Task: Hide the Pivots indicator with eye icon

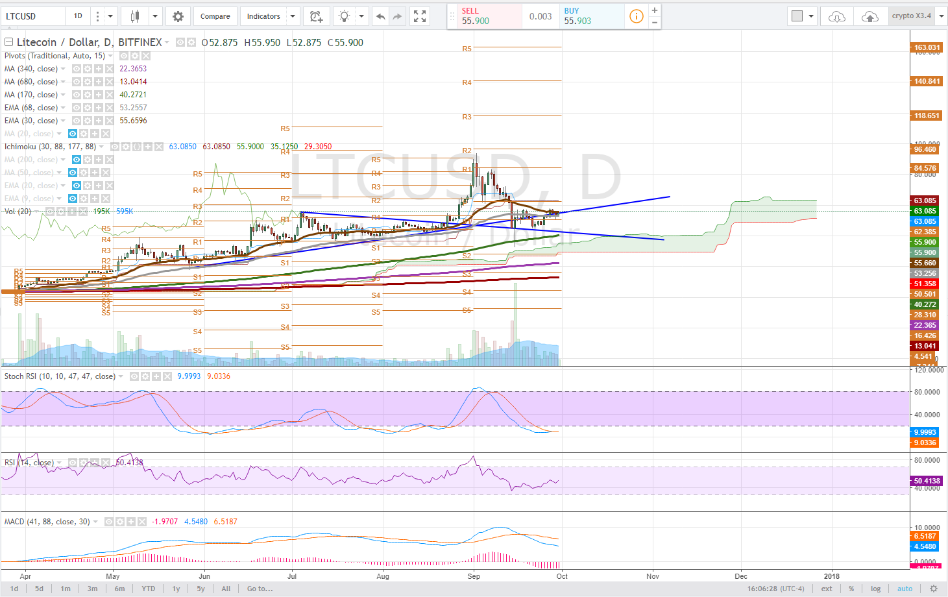Action: [124, 56]
